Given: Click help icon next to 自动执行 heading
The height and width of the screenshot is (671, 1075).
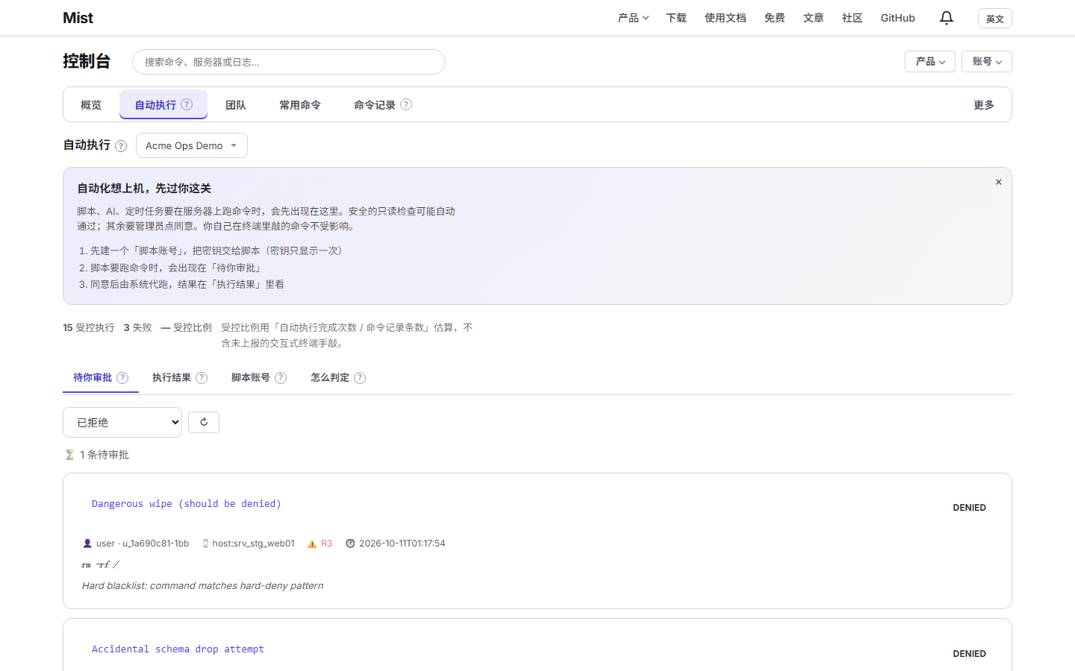Looking at the screenshot, I should point(121,146).
